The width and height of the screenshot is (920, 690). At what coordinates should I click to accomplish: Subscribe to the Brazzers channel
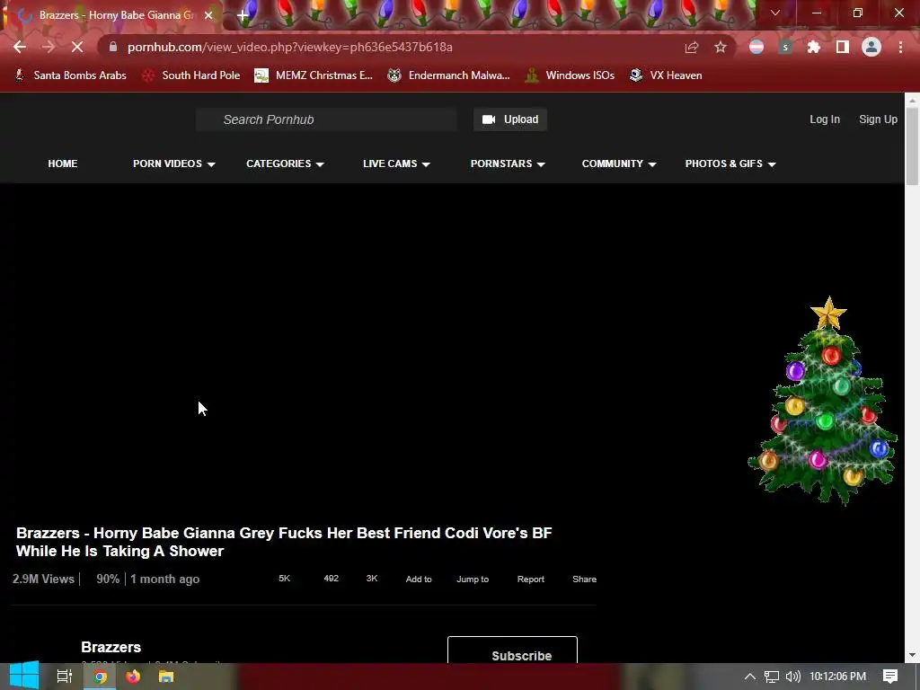pos(512,650)
